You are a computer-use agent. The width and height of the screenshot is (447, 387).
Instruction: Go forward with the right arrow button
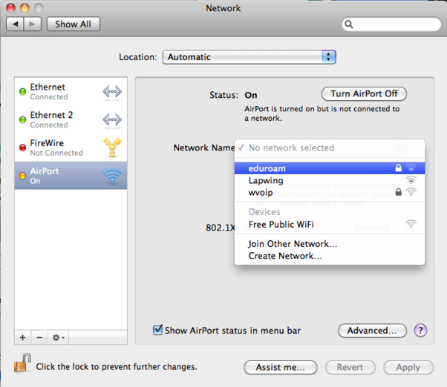(x=33, y=24)
